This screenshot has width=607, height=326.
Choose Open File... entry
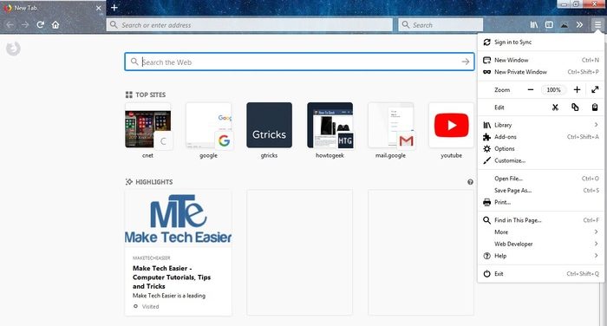click(541, 179)
